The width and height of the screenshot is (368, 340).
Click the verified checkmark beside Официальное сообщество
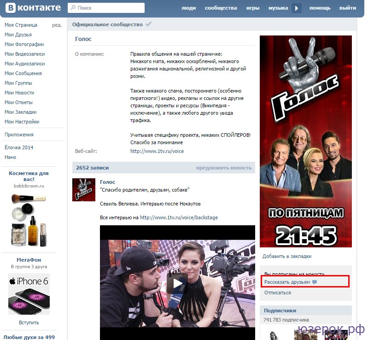pos(148,24)
